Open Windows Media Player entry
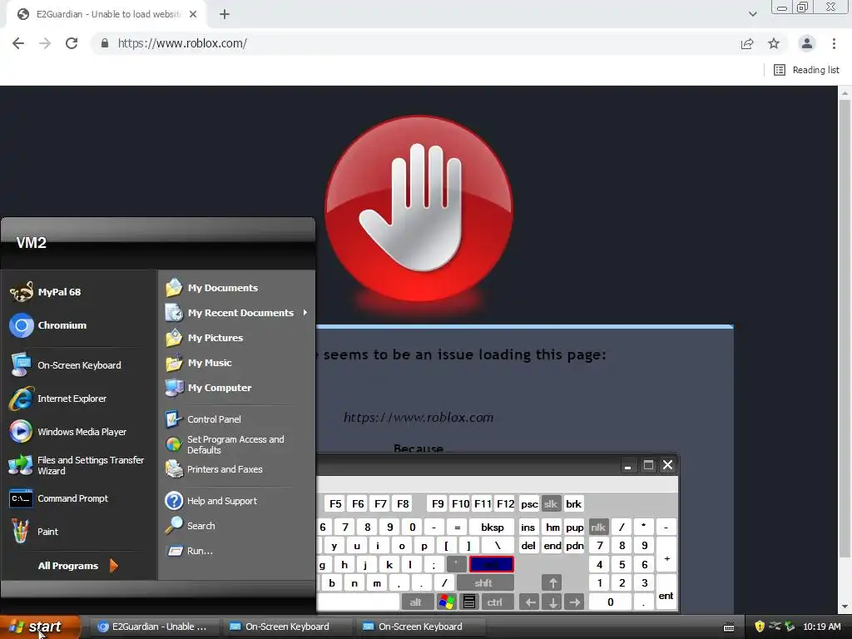This screenshot has width=852, height=639. point(68,432)
